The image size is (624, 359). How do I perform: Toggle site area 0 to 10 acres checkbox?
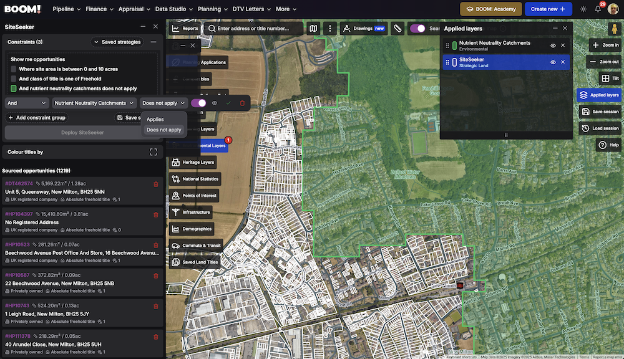click(14, 69)
